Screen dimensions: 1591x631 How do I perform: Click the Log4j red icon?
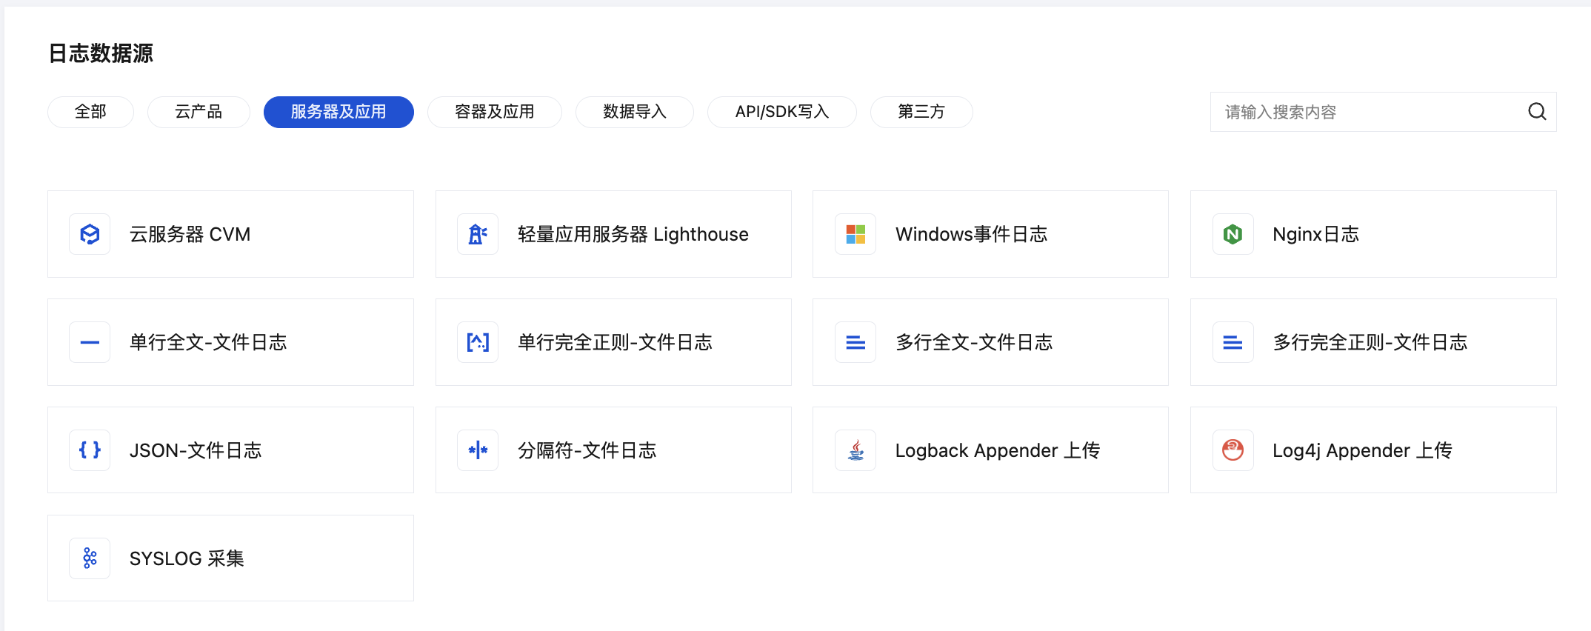tap(1233, 450)
